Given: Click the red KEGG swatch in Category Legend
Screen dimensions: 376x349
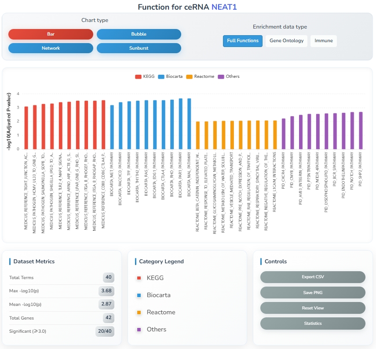Looking at the screenshot, I should [139, 278].
